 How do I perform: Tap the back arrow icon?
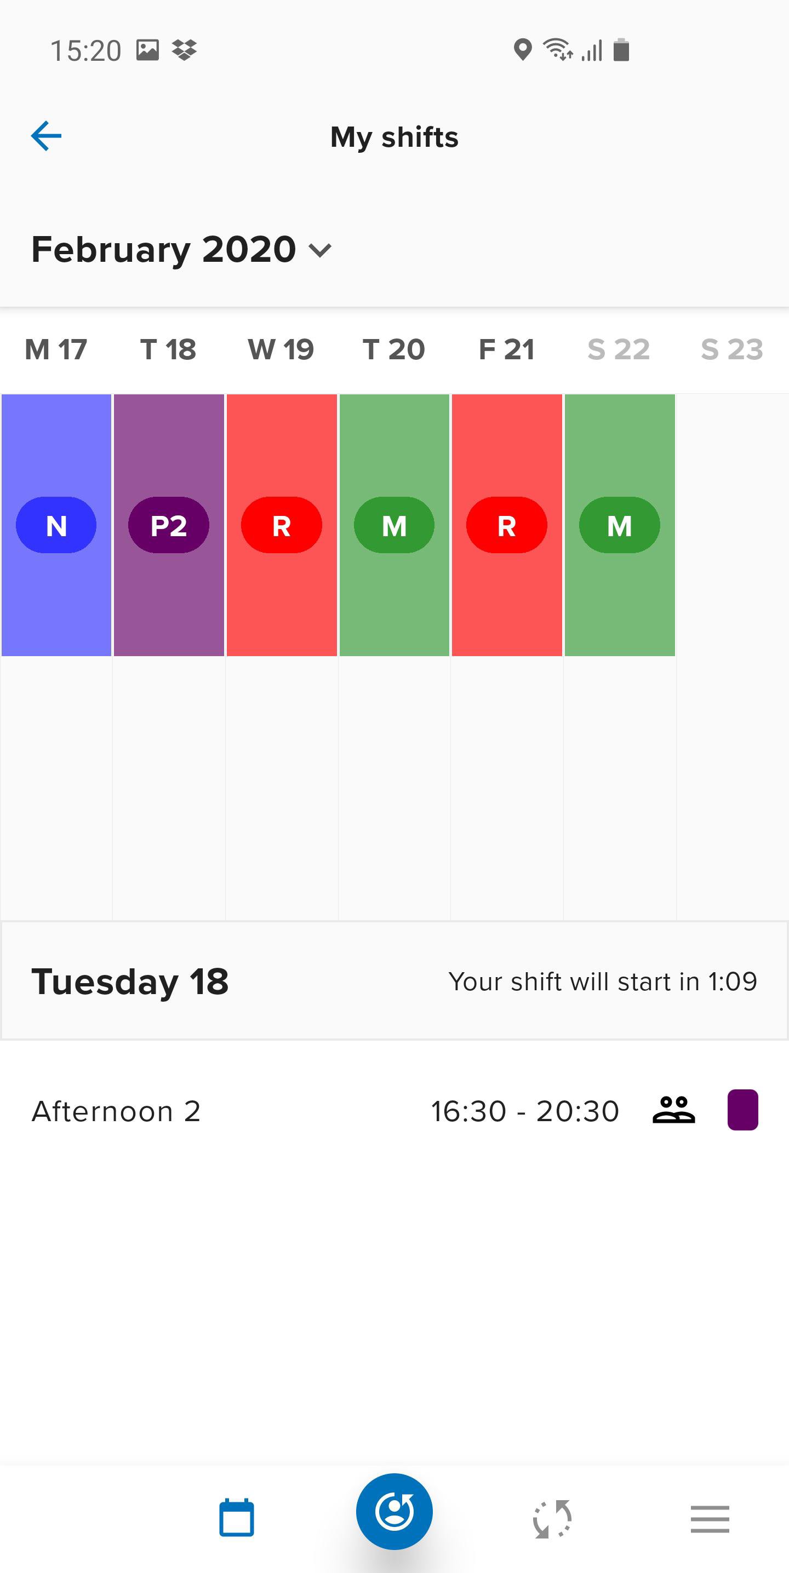(47, 136)
